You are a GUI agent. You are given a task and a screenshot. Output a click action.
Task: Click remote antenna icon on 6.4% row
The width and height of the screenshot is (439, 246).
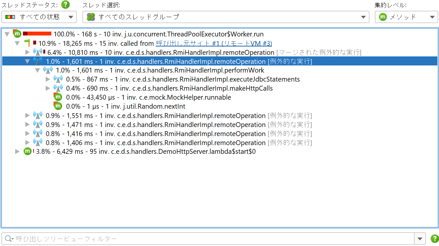point(38,52)
